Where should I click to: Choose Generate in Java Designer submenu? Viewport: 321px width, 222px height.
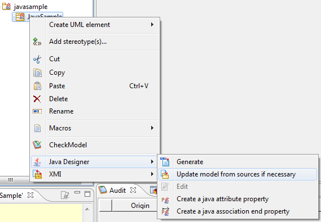(238, 162)
